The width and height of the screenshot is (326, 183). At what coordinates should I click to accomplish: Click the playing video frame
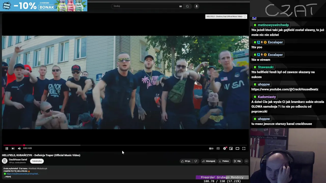point(125,82)
